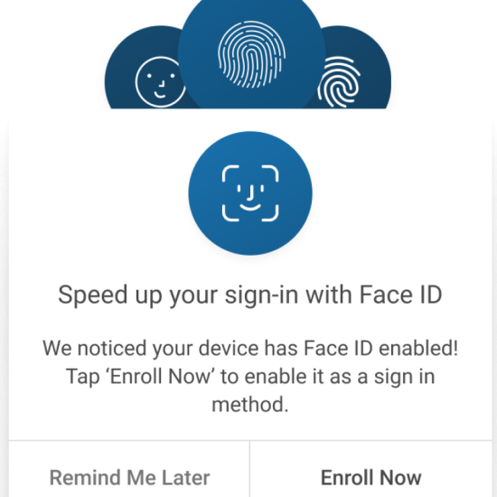Click the quoted 'Enroll Now' text in description
Viewport: 497px width, 497px height.
click(x=160, y=377)
